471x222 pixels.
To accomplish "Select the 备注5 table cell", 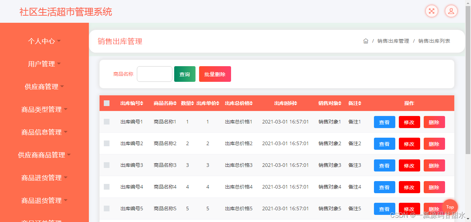I will click(x=355, y=208).
